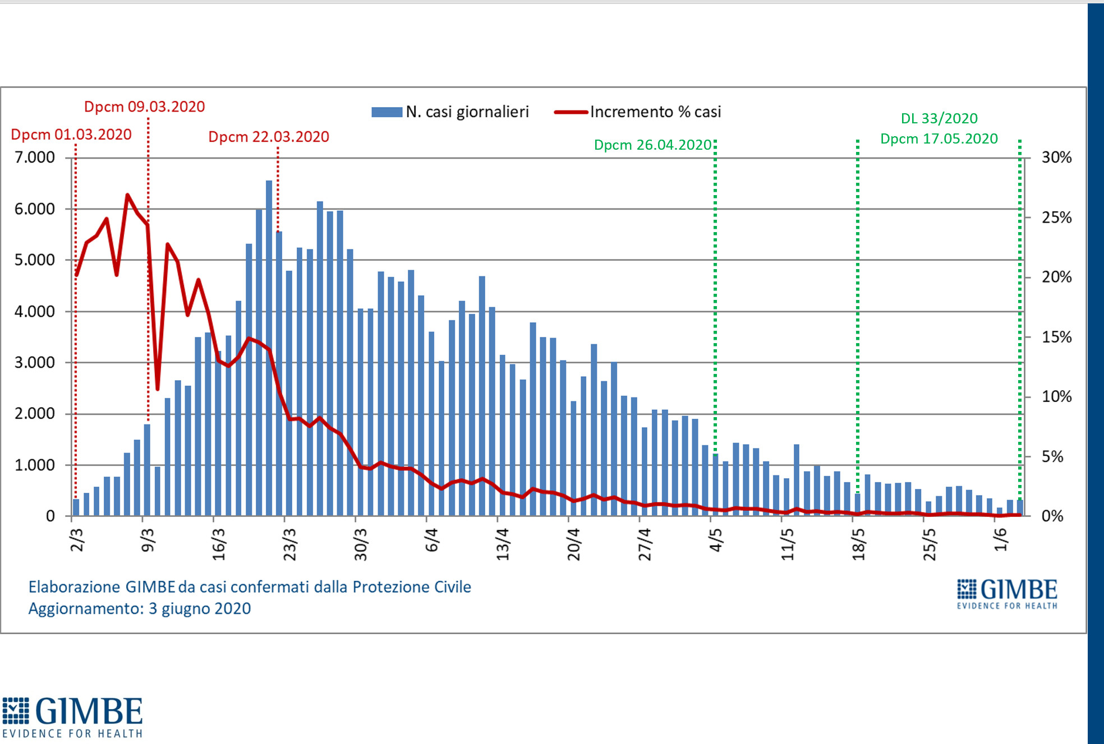The image size is (1104, 744).
Task: Click the 25% right axis label
Action: point(1057,218)
